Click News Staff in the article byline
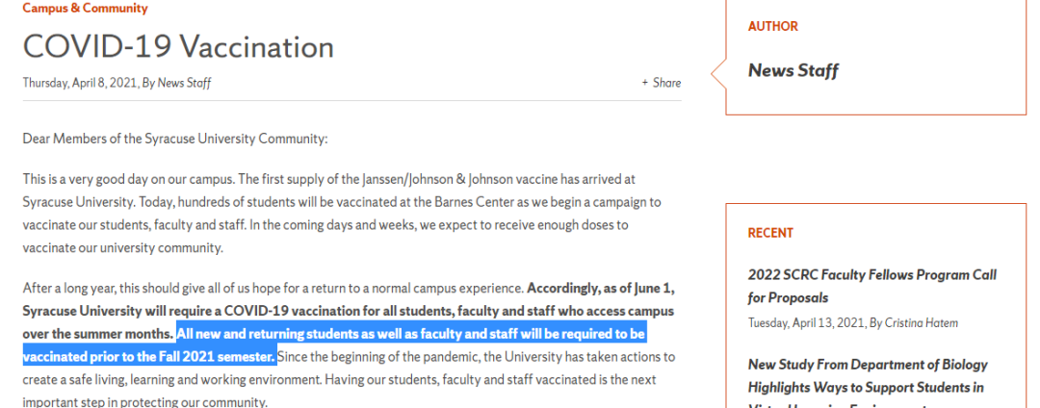The height and width of the screenshot is (408, 1040). pos(184,83)
